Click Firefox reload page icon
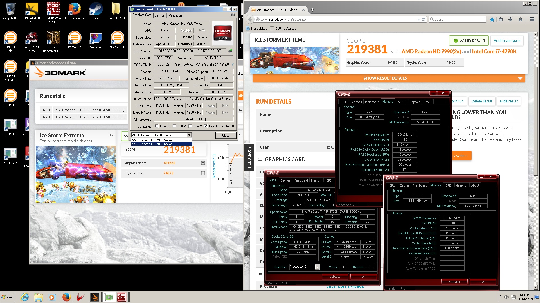 tap(423, 19)
